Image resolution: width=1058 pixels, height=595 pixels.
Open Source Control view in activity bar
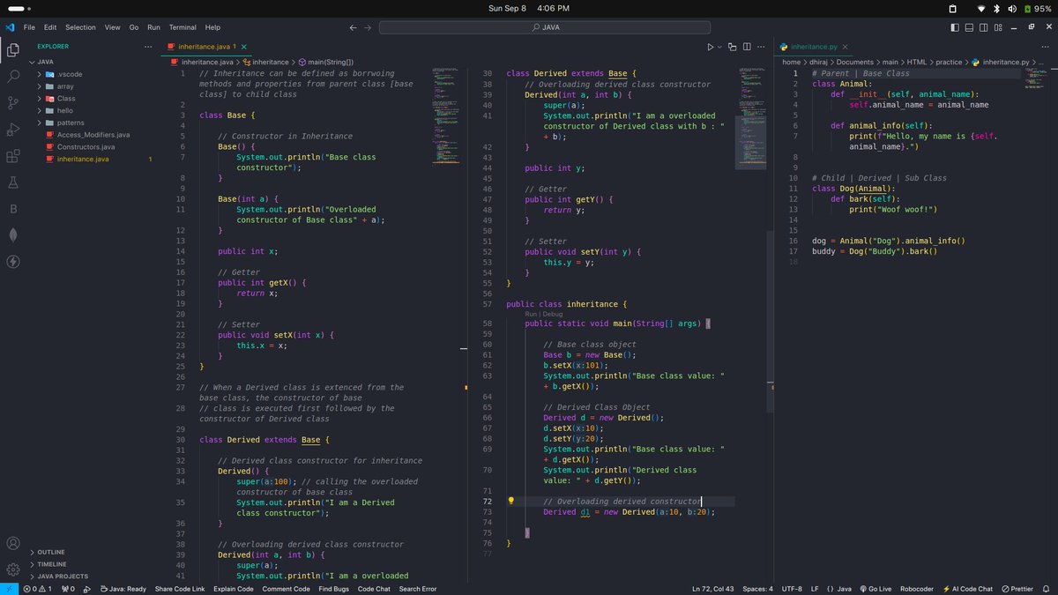tap(13, 103)
